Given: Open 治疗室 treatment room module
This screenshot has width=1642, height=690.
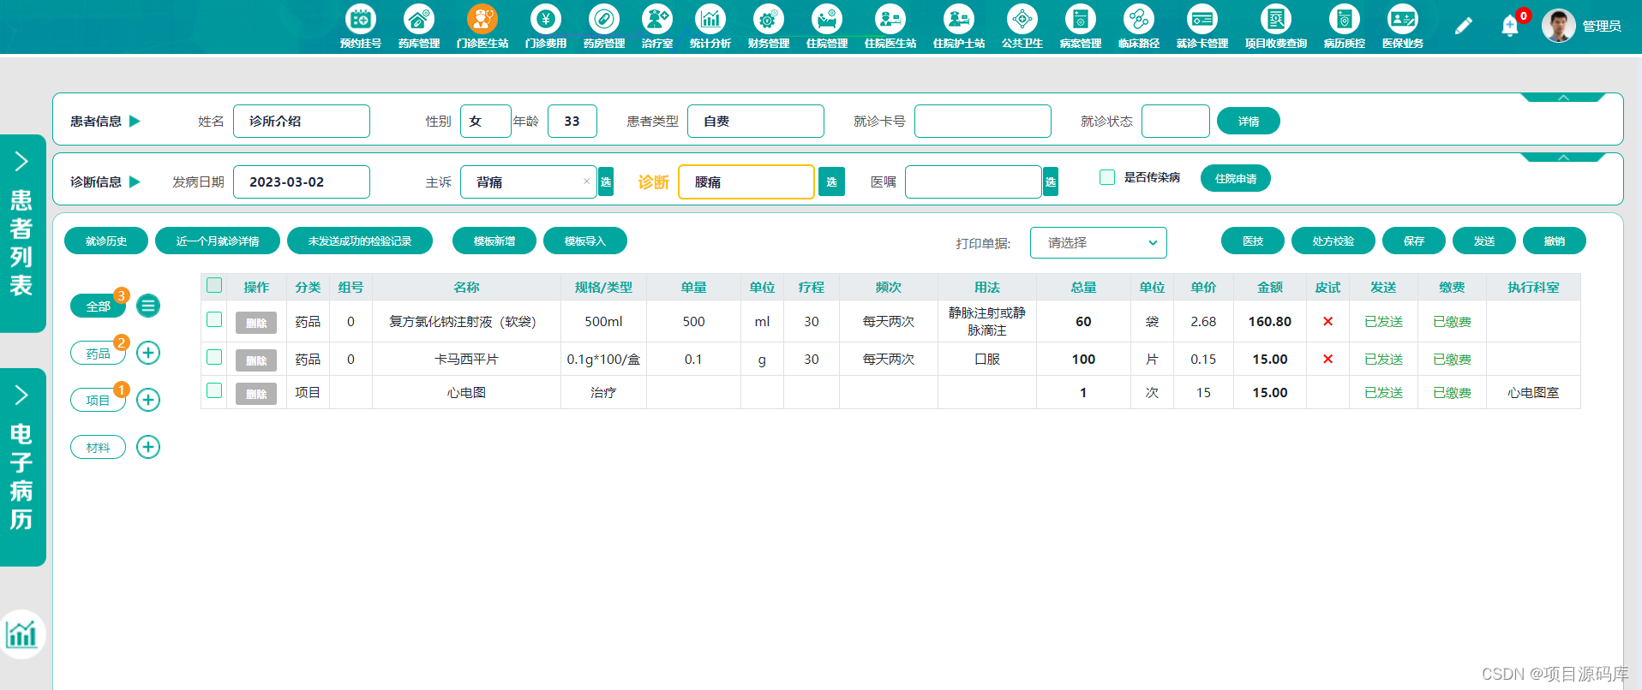Looking at the screenshot, I should pyautogui.click(x=657, y=27).
